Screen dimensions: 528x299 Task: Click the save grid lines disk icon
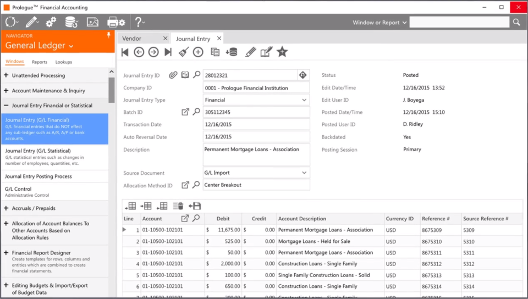195,206
